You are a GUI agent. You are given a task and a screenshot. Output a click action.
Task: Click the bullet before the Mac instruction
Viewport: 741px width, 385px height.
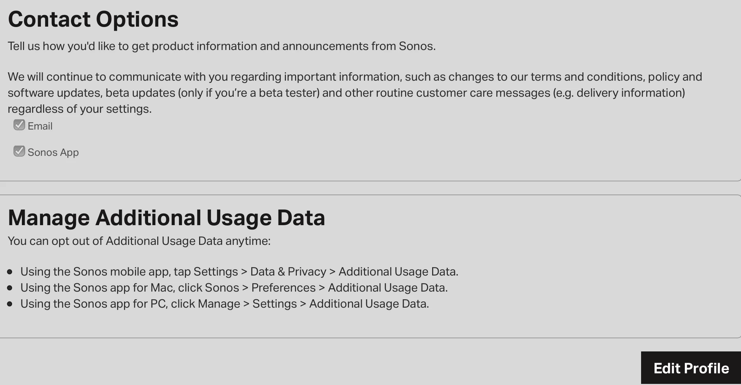pos(10,288)
